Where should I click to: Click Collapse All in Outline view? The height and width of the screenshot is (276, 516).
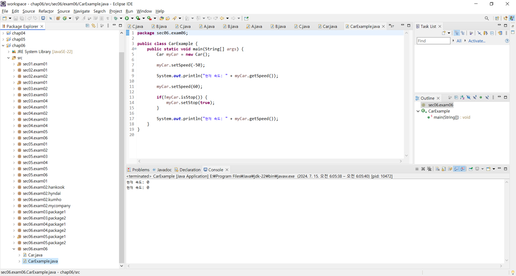456,98
